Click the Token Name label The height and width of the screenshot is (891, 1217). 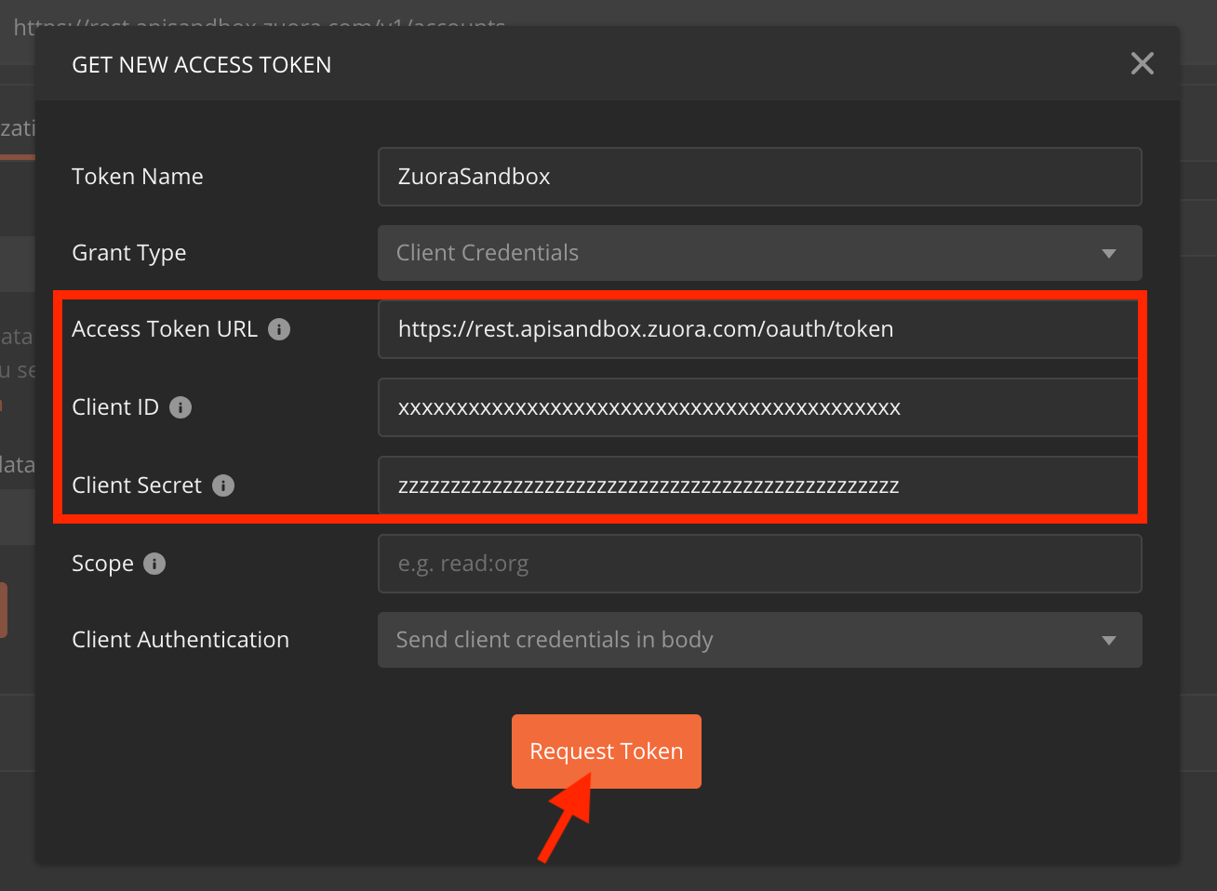coord(138,177)
